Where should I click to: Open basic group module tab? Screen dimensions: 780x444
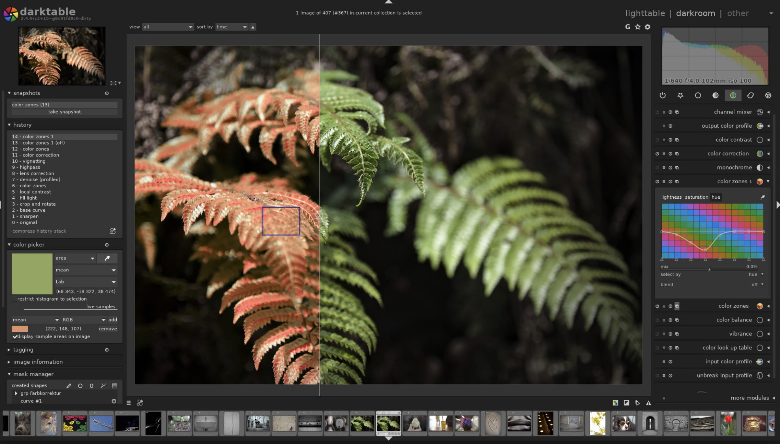(698, 95)
